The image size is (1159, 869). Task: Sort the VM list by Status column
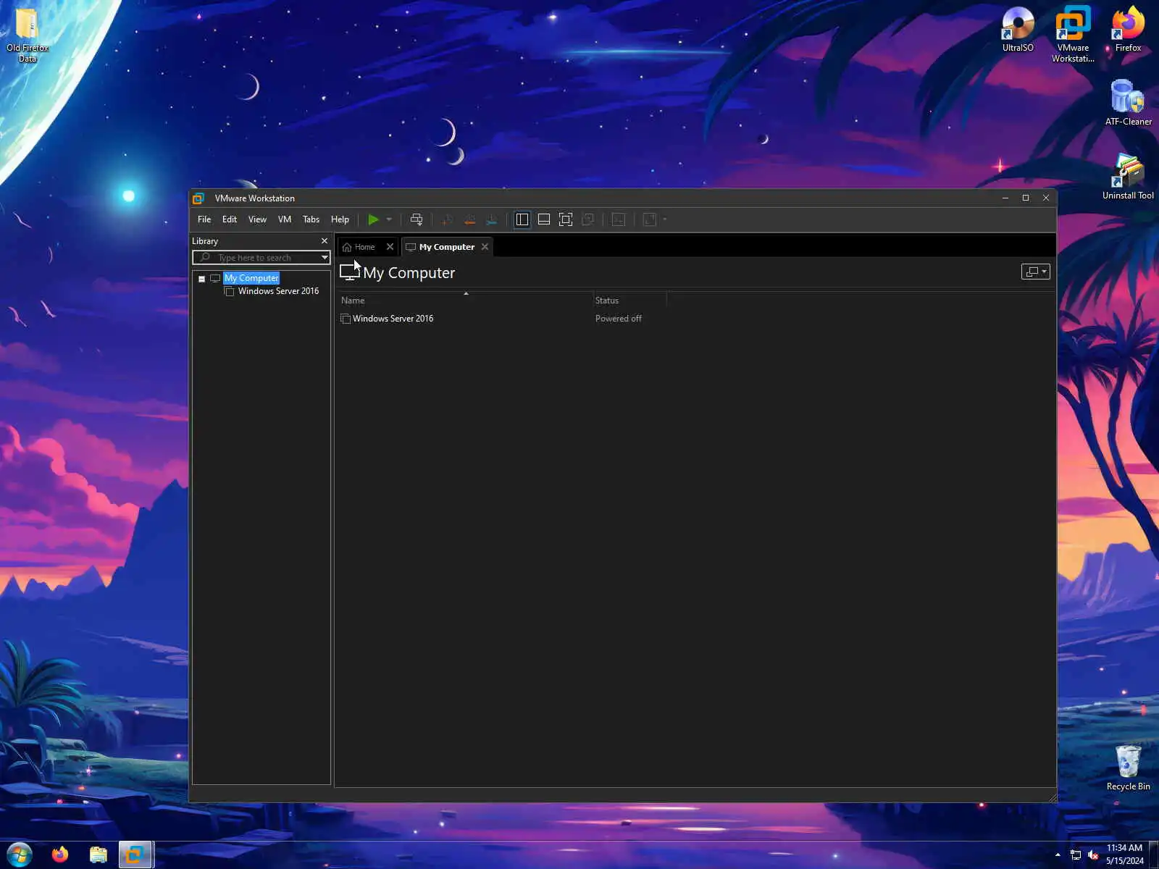pos(629,301)
